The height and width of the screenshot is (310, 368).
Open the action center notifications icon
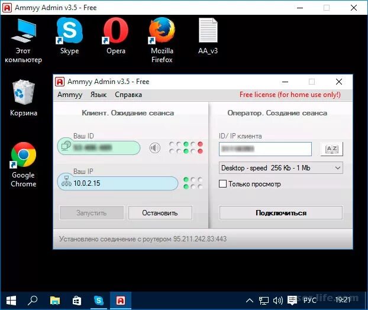pyautogui.click(x=292, y=300)
